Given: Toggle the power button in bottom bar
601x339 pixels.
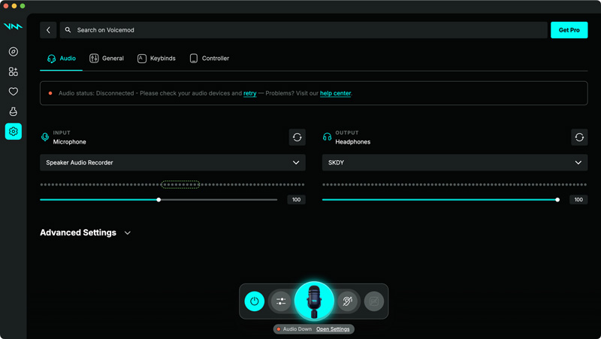Looking at the screenshot, I should pyautogui.click(x=255, y=301).
